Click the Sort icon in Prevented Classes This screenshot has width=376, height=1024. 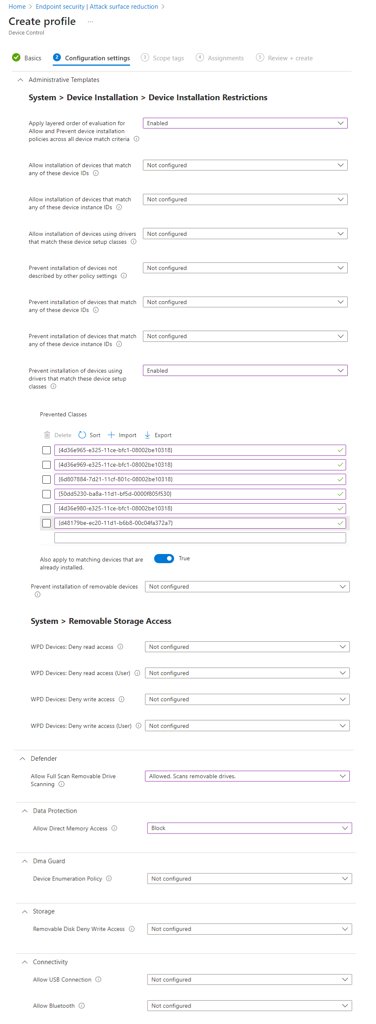pos(82,435)
